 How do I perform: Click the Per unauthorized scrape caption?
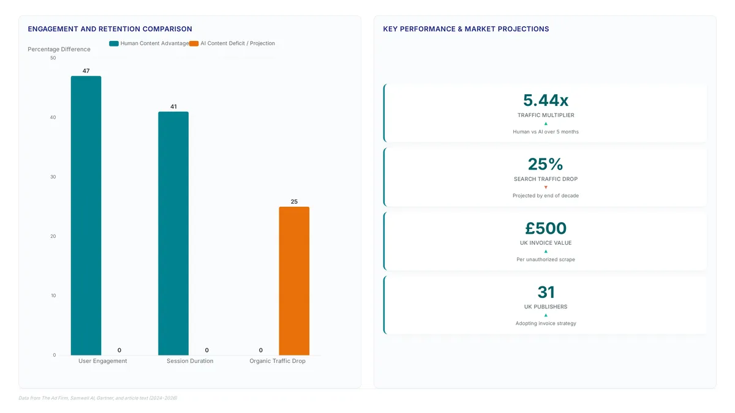click(546, 259)
